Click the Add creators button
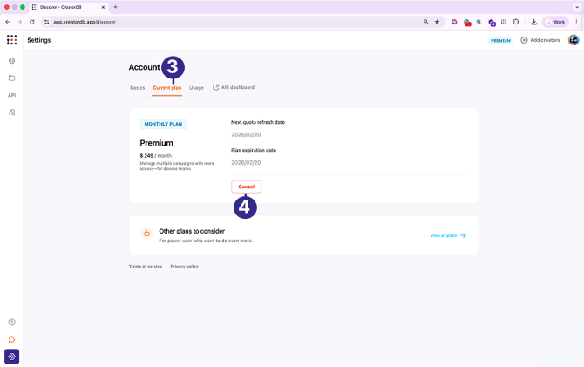Screen dimensions: 584x367 [x=540, y=40]
